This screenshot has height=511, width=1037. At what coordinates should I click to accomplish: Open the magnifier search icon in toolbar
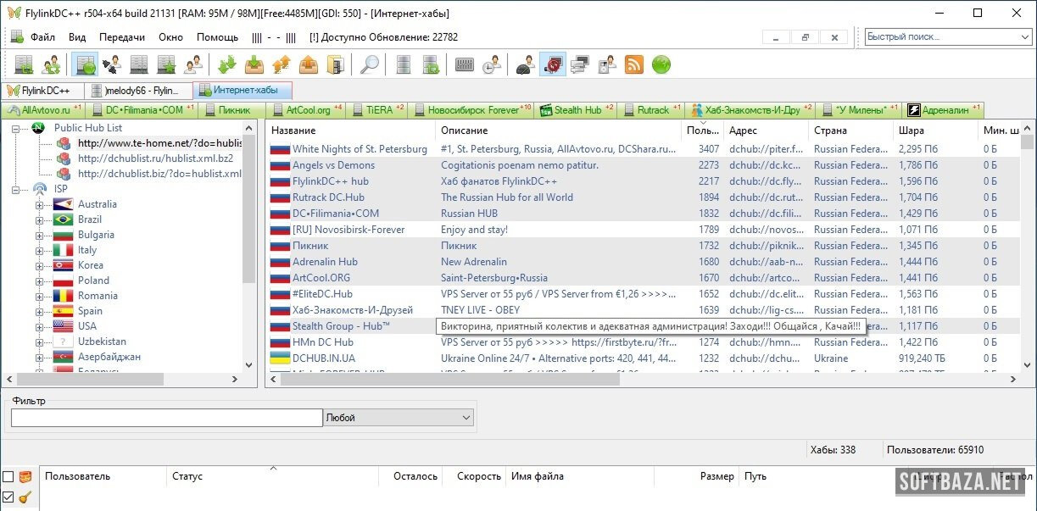click(370, 64)
